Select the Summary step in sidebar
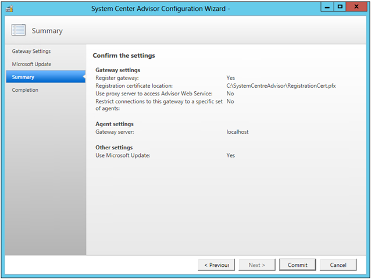Image resolution: width=371 pixels, height=279 pixels. 46,77
